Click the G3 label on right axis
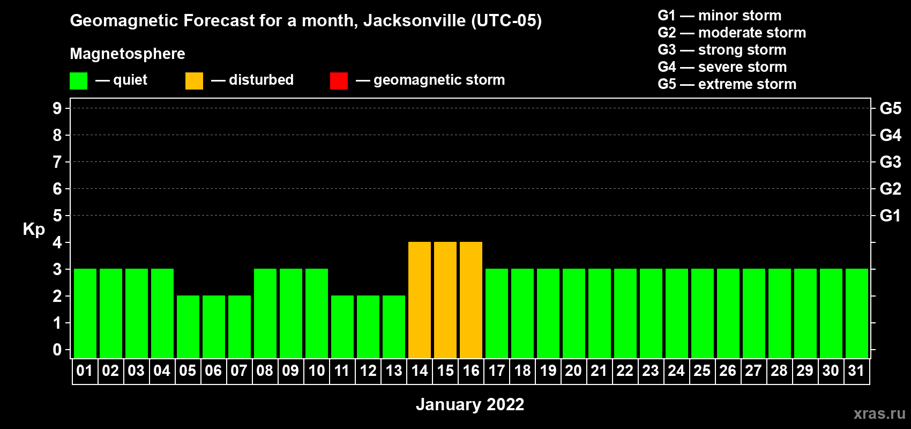Viewport: 911px width, 429px height. [891, 162]
